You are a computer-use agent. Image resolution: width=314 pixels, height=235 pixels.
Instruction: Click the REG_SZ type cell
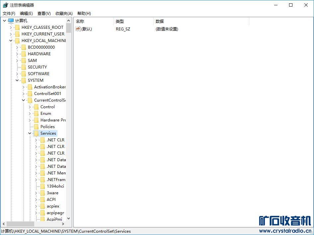point(123,29)
